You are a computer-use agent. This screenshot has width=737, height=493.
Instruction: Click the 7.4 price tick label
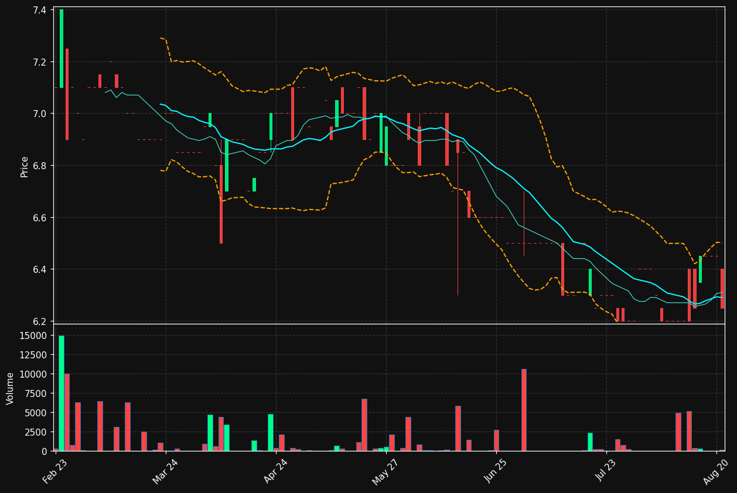point(40,10)
